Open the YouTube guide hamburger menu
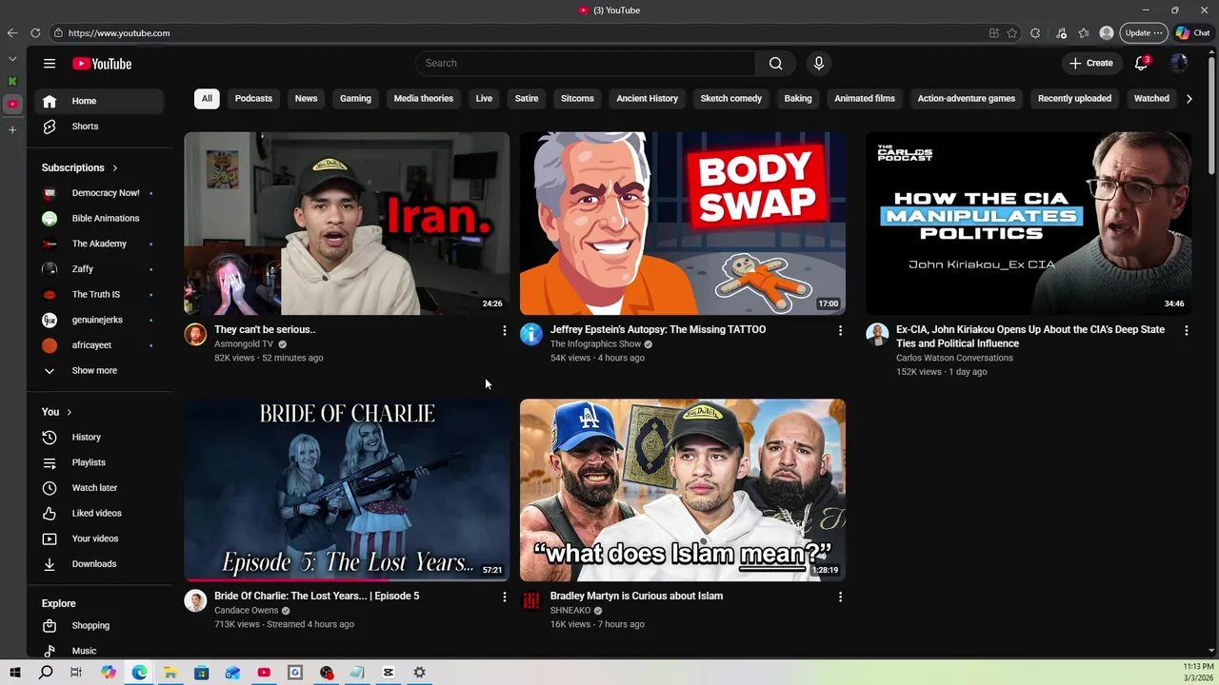Screen dimensions: 1219x685 click(x=50, y=64)
